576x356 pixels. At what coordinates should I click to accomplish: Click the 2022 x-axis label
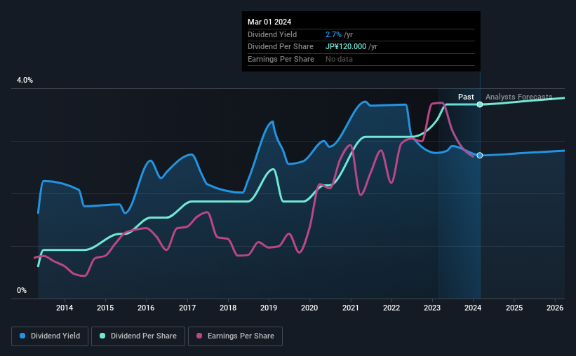391,308
